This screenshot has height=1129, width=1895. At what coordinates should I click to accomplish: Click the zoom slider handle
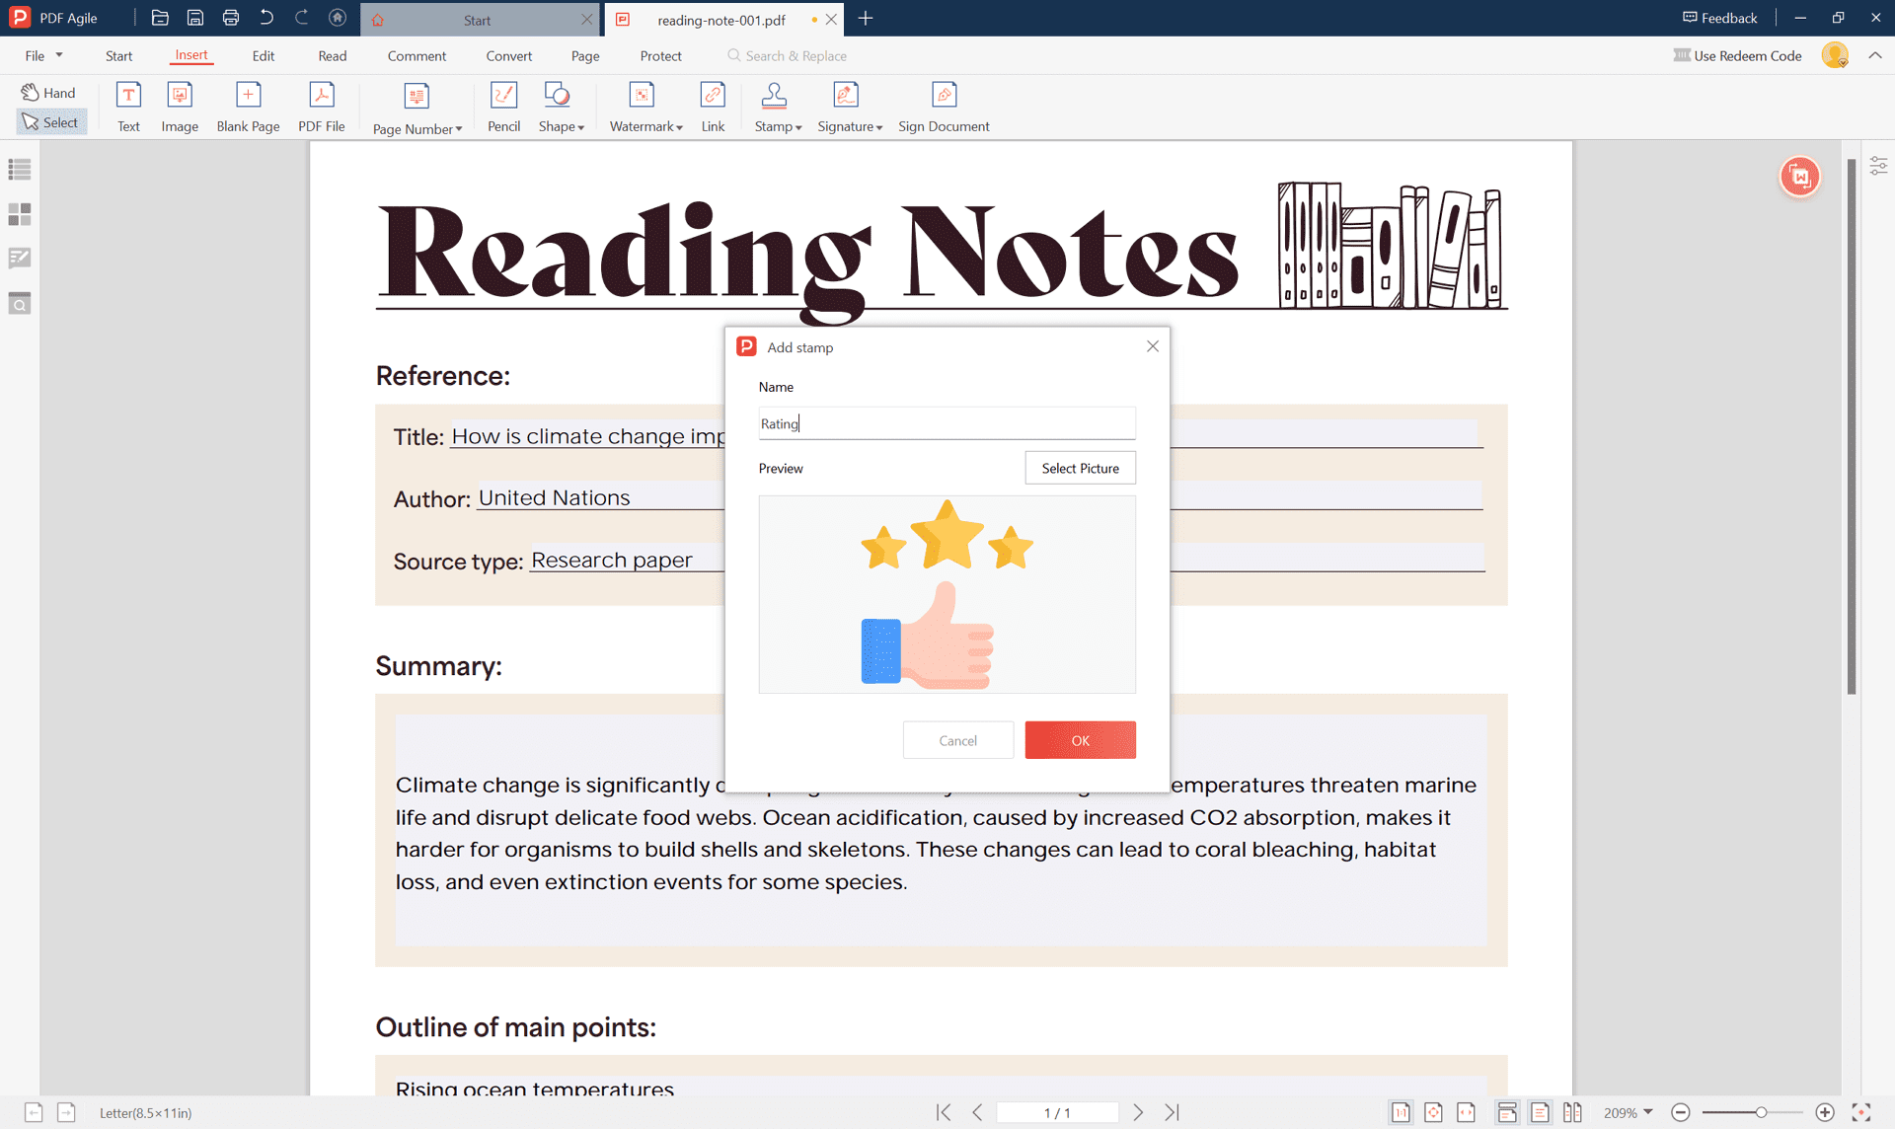click(x=1761, y=1112)
